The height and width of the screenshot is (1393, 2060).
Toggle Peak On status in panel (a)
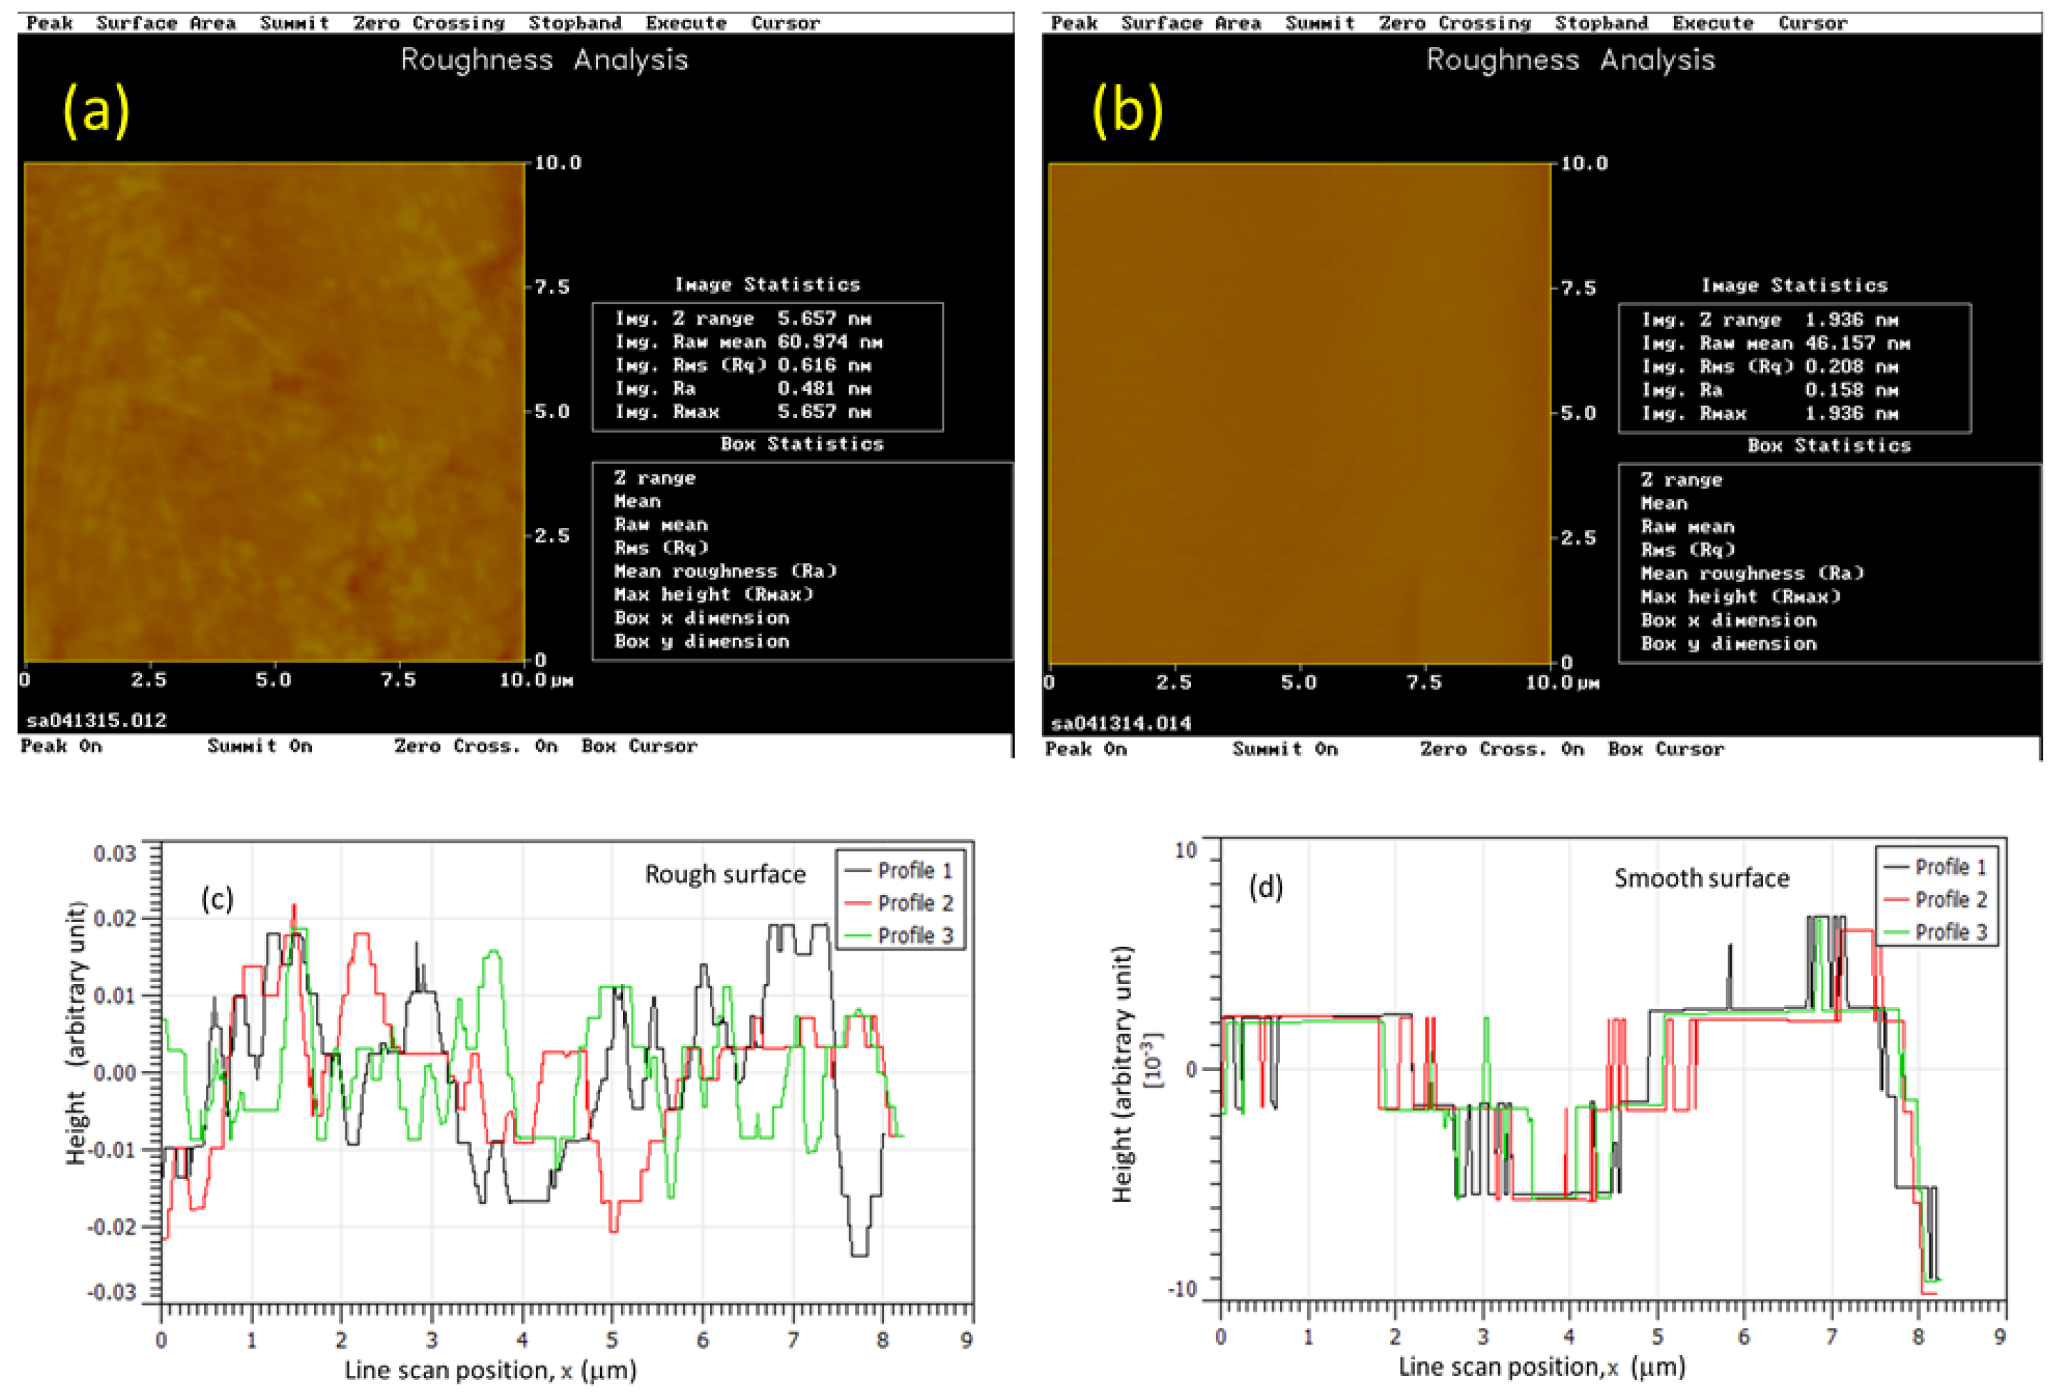pos(61,746)
